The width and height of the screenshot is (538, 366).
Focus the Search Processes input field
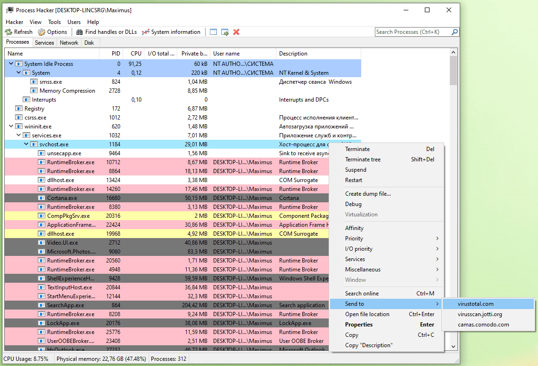pos(413,32)
